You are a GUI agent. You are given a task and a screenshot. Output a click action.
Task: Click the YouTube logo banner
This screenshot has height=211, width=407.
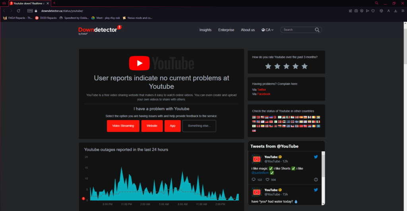click(161, 63)
